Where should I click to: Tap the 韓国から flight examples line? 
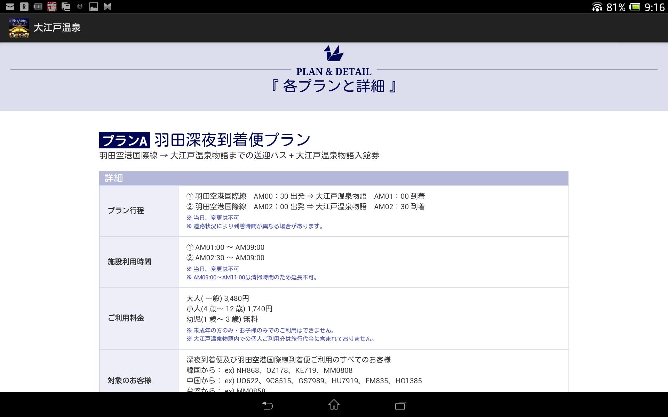tap(269, 370)
